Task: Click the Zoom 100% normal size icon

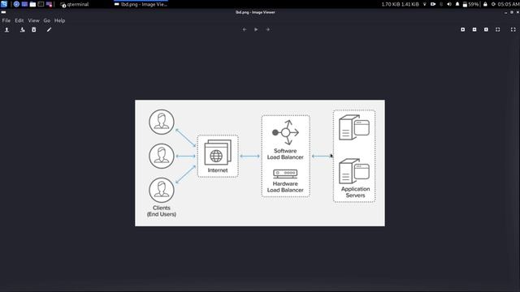Action: (486, 29)
